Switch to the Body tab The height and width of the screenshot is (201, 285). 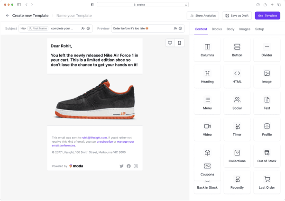[x=230, y=29]
